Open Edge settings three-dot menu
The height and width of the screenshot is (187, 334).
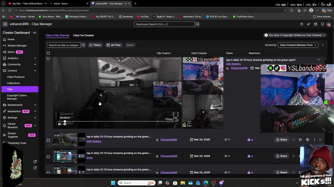coord(318,10)
